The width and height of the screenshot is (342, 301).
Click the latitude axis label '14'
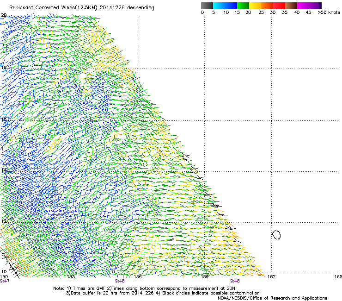click(x=4, y=170)
